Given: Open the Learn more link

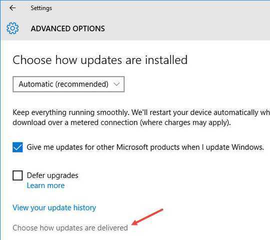Looking at the screenshot, I should [45, 185].
